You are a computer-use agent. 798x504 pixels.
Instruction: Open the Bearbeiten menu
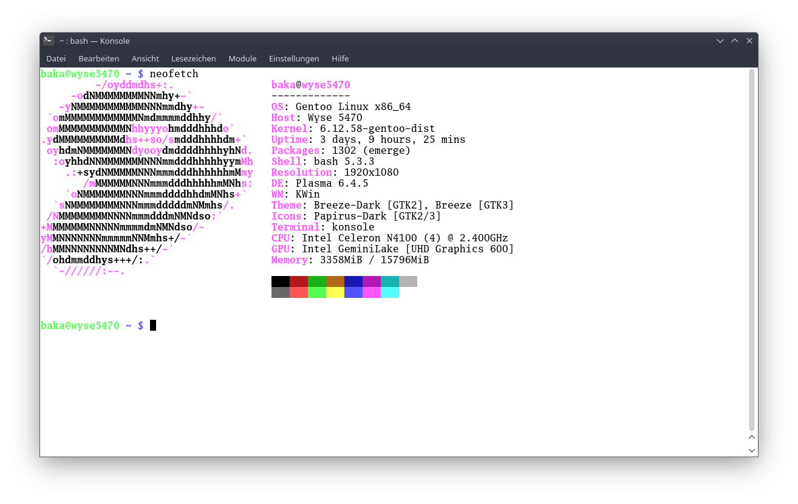98,59
